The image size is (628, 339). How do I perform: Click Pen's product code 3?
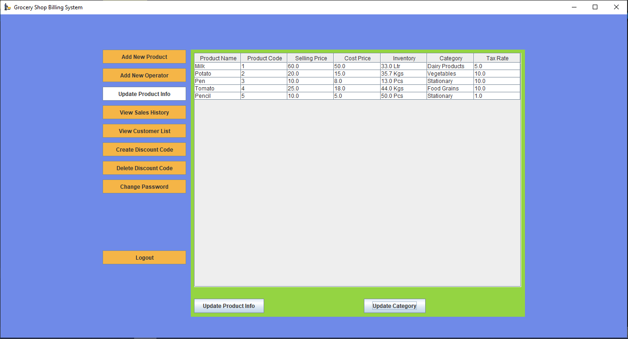pos(264,81)
